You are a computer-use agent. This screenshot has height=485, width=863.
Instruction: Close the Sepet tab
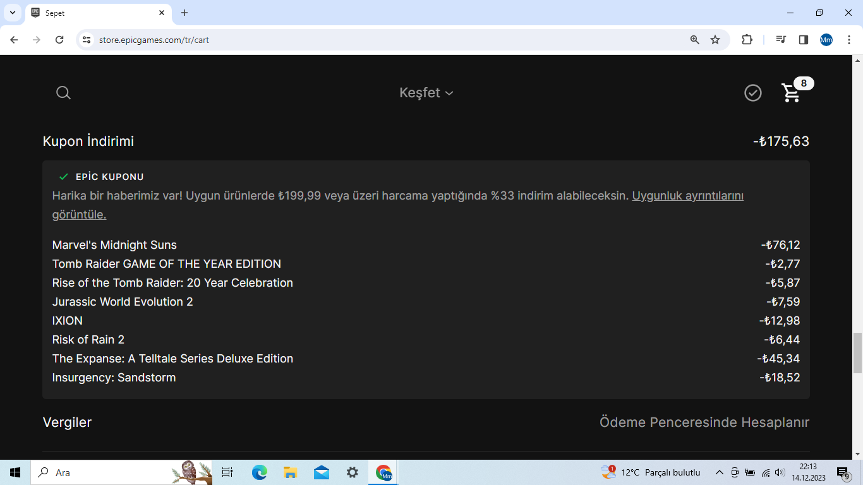click(161, 13)
